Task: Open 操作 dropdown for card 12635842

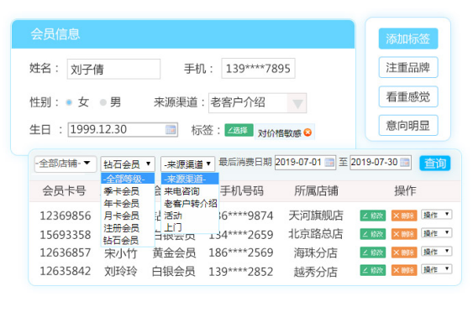Action: tap(437, 269)
